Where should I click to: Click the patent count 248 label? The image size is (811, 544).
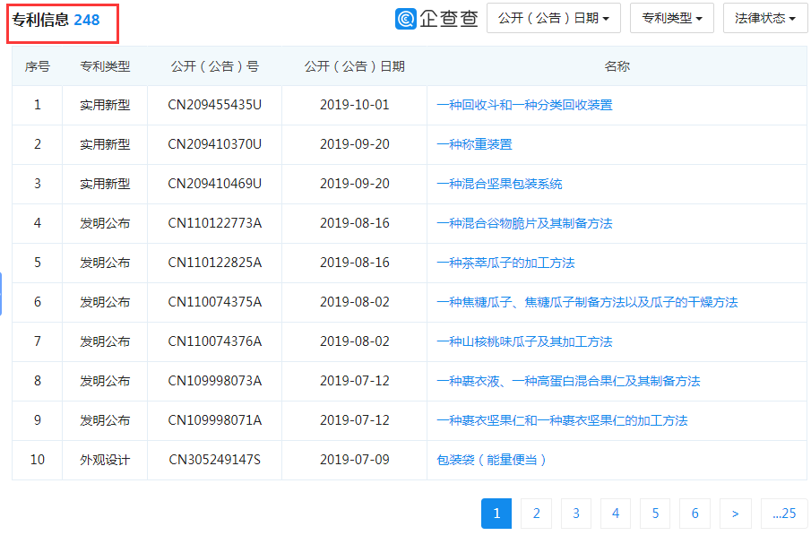tap(86, 18)
